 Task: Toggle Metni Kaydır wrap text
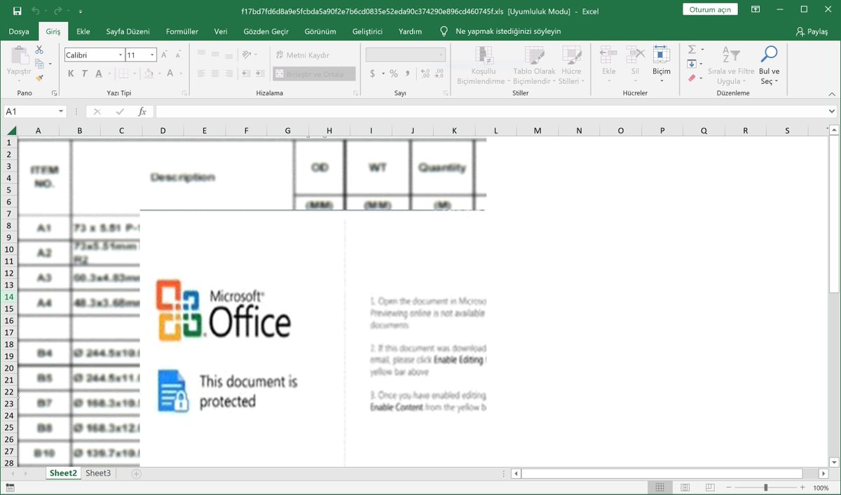(303, 55)
